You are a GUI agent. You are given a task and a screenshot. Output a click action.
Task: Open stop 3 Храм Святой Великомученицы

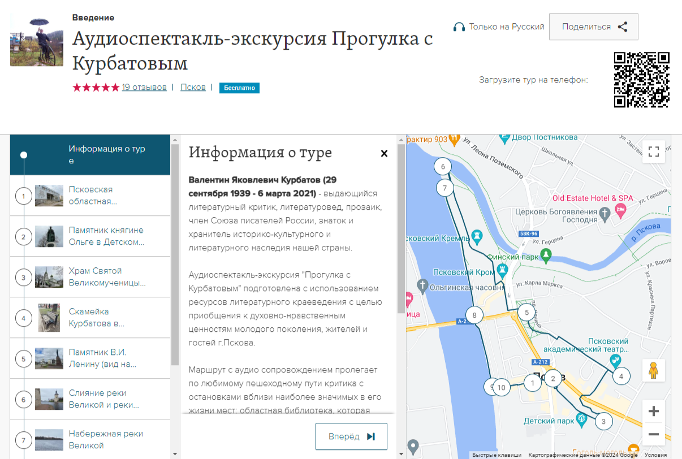(90, 277)
